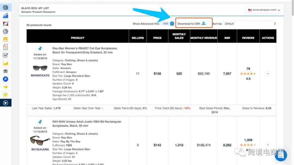Viewport: 294px width, 165px height.
Task: Click the -10% price trend value
Action: coord(186,108)
